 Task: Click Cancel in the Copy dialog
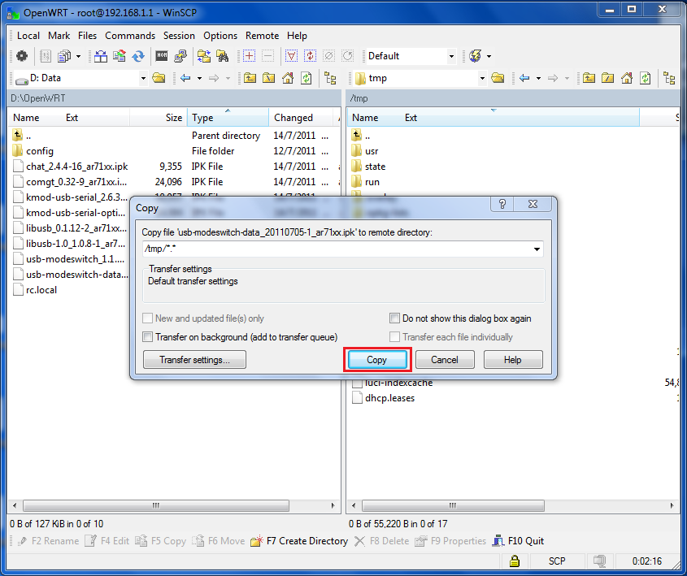[445, 360]
